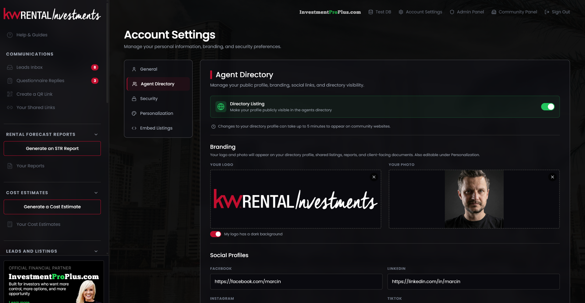The width and height of the screenshot is (585, 303).
Task: Click the Directory Listing globe icon
Action: (221, 107)
